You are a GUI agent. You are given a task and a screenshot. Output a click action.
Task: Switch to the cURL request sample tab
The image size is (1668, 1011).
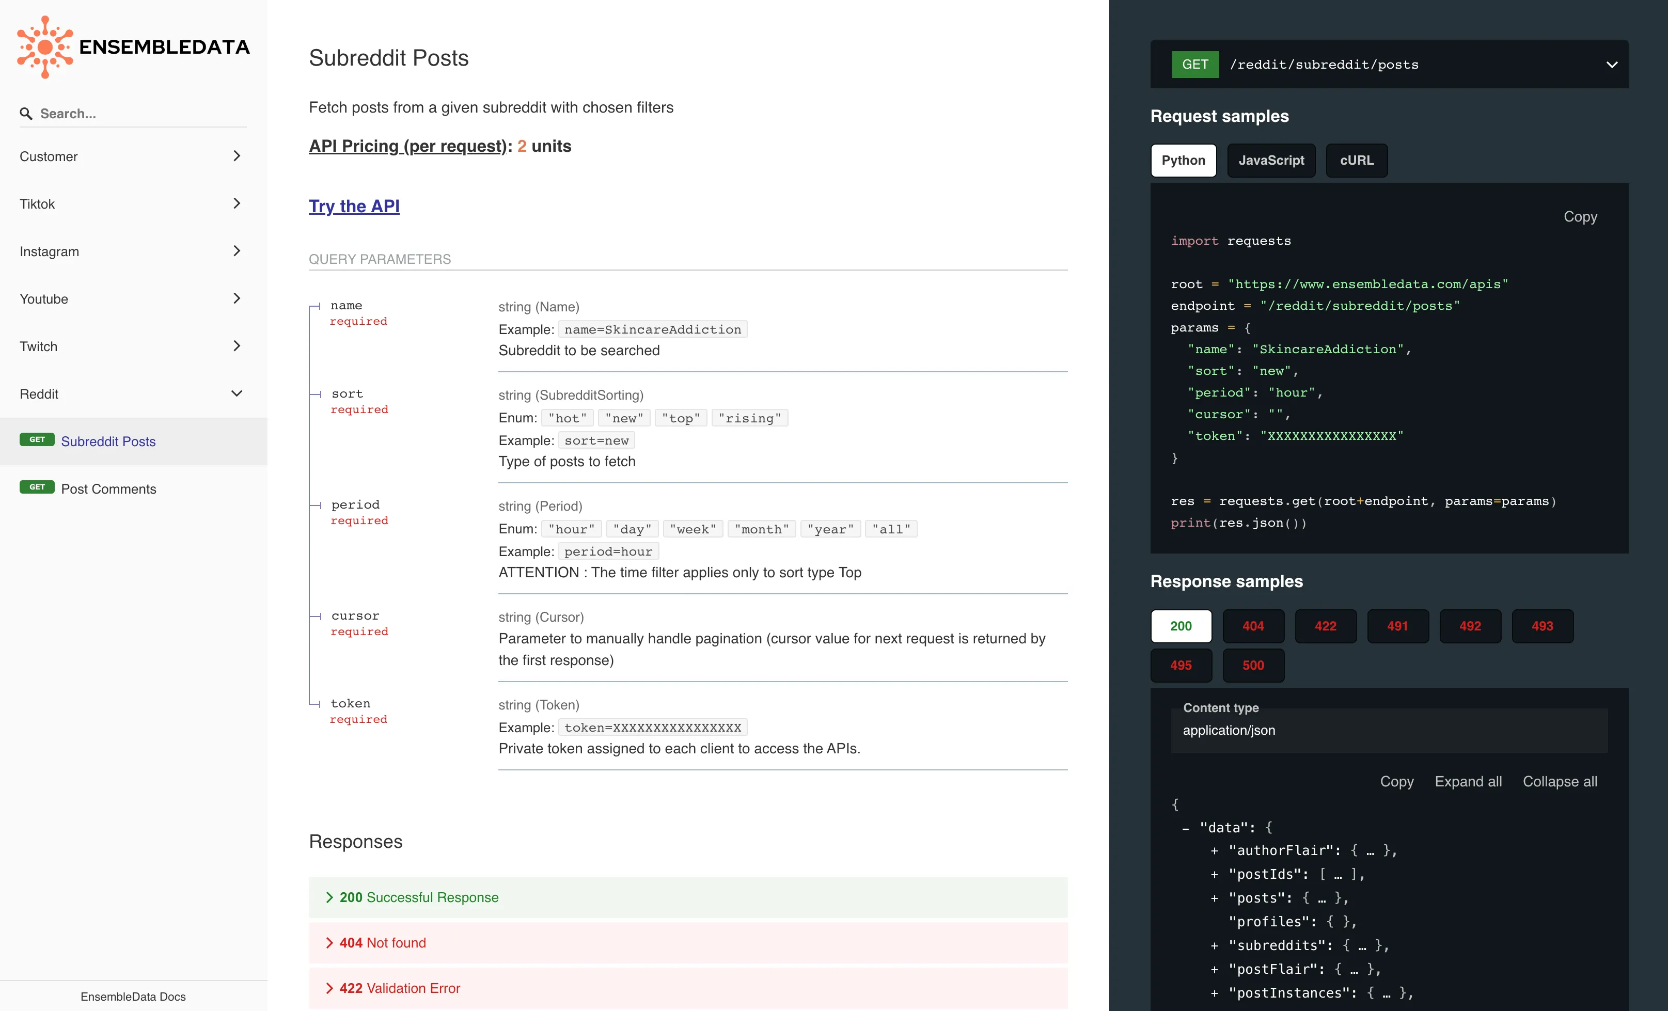(1357, 161)
